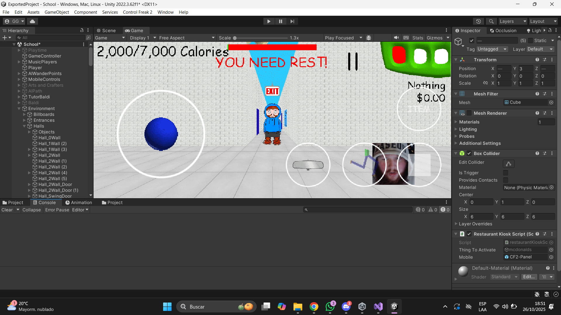Click the Hierarchy search field
This screenshot has height=315, width=561.
pos(51,38)
